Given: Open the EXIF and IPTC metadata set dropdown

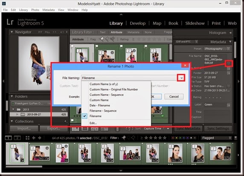Looking at the screenshot, I should pyautogui.click(x=186, y=42).
